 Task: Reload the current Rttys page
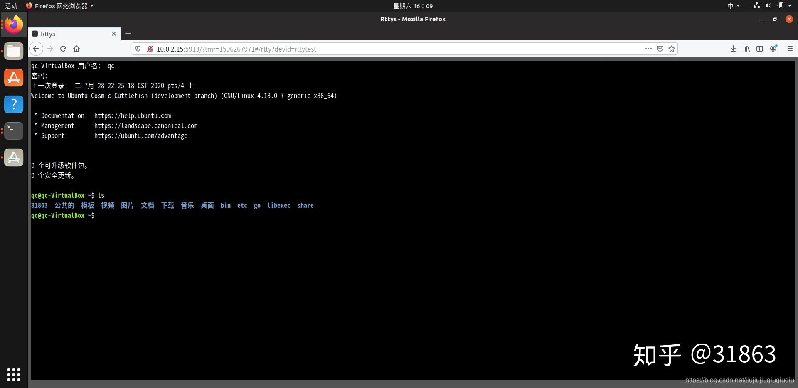63,49
